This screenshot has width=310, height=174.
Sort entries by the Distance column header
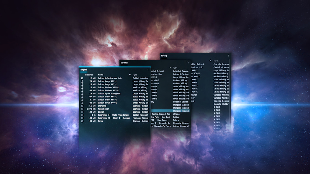click(x=89, y=75)
